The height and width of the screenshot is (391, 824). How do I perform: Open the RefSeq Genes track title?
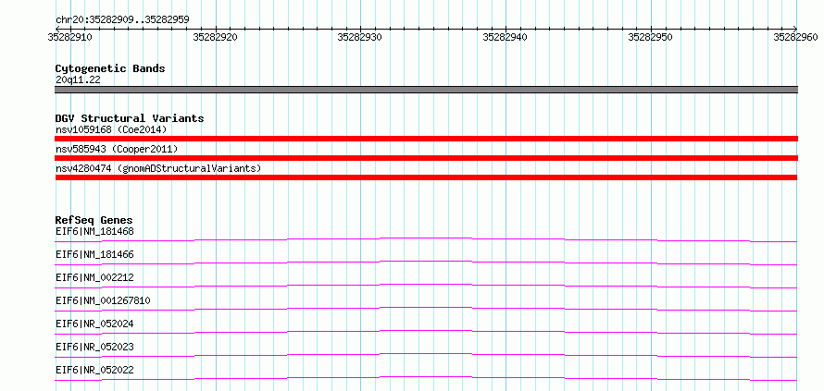(94, 220)
